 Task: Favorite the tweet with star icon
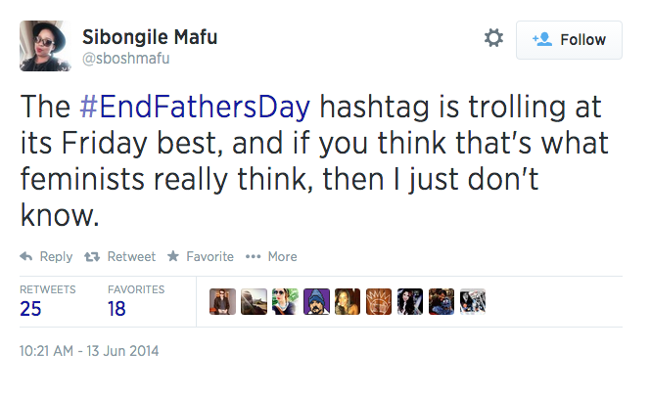[200, 256]
